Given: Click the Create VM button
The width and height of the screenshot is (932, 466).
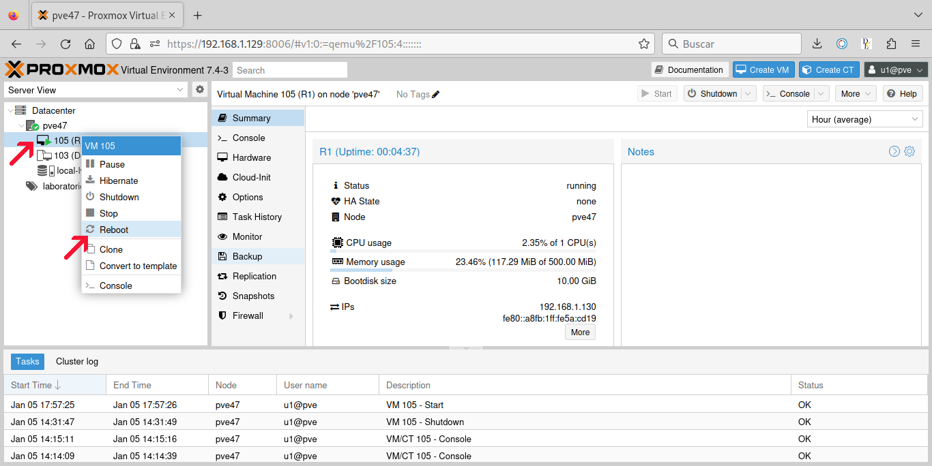Looking at the screenshot, I should coord(763,69).
